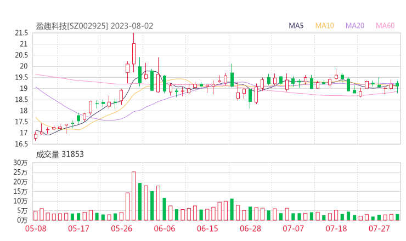Image resolution: width=406 pixels, height=241 pixels.
Task: Click the tallest volume bar above 25万
Action: (x=134, y=196)
